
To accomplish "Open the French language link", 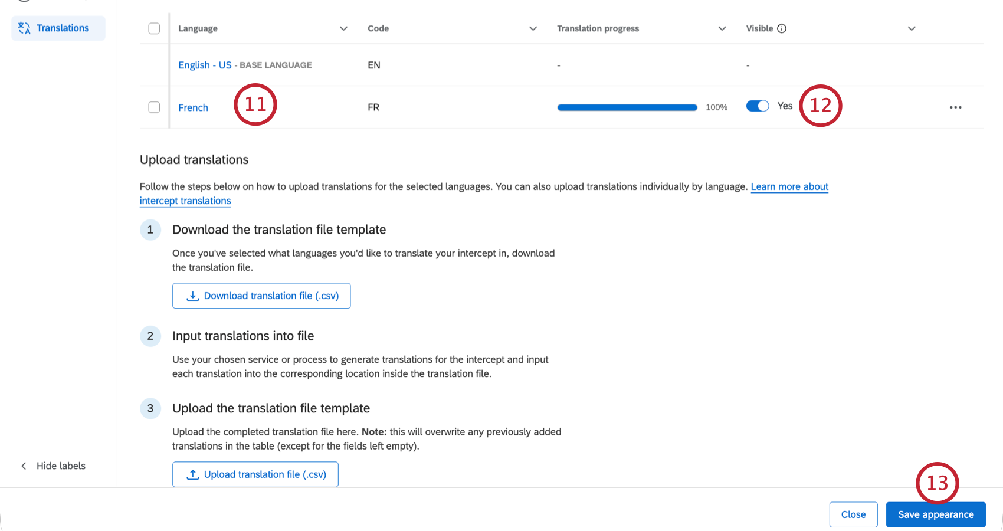I will point(193,107).
